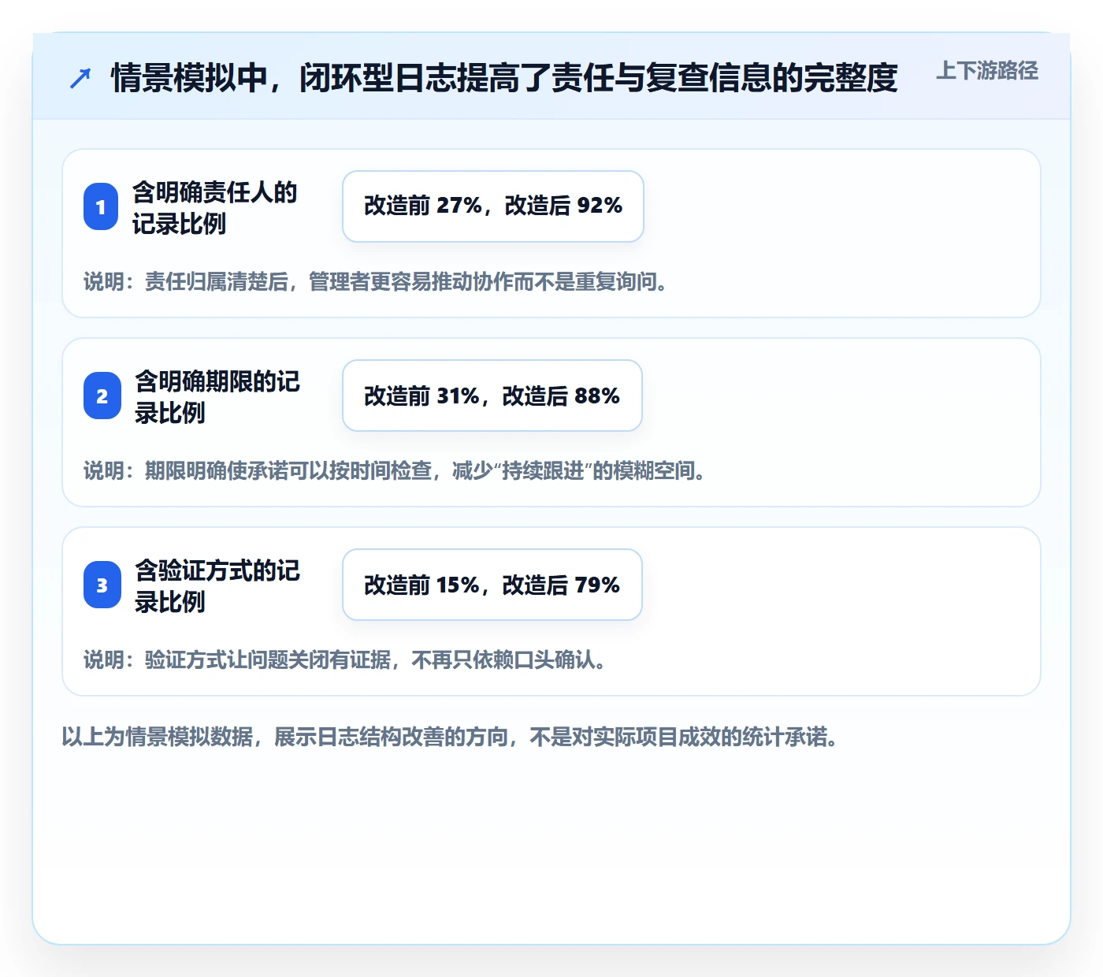This screenshot has height=977, width=1103.
Task: Select the heading 含明确责任人的记录比例
Action: 214,207
